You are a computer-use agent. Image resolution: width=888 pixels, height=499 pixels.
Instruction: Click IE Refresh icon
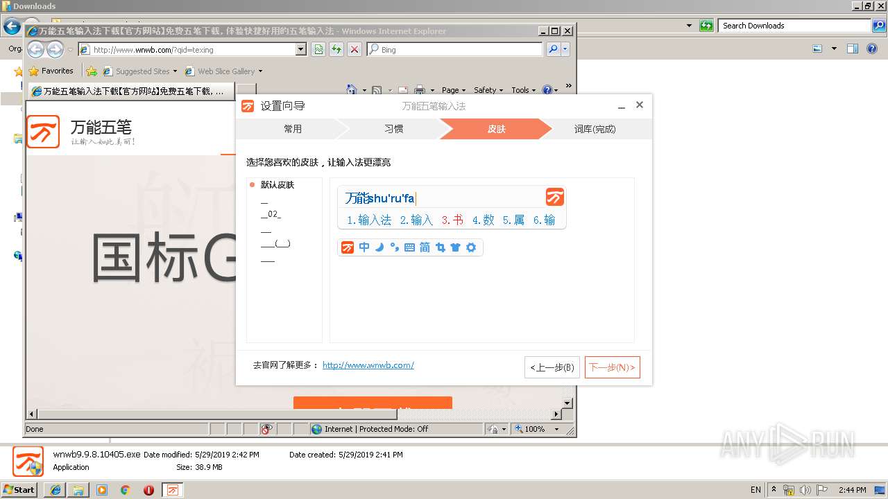point(336,49)
